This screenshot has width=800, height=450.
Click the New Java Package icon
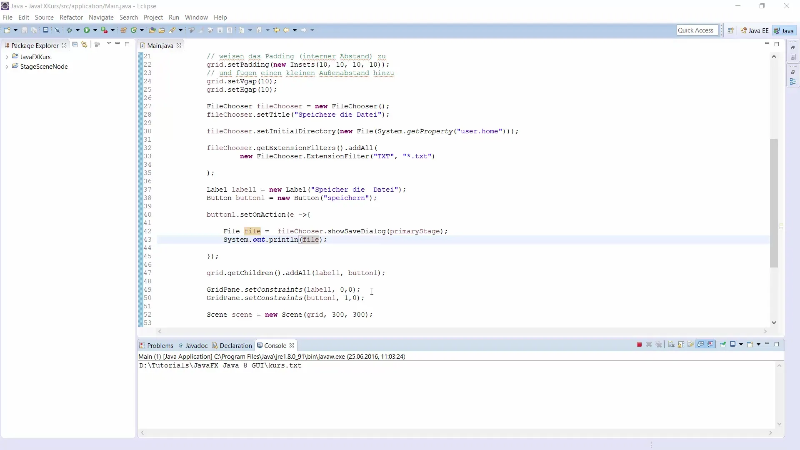coord(123,30)
